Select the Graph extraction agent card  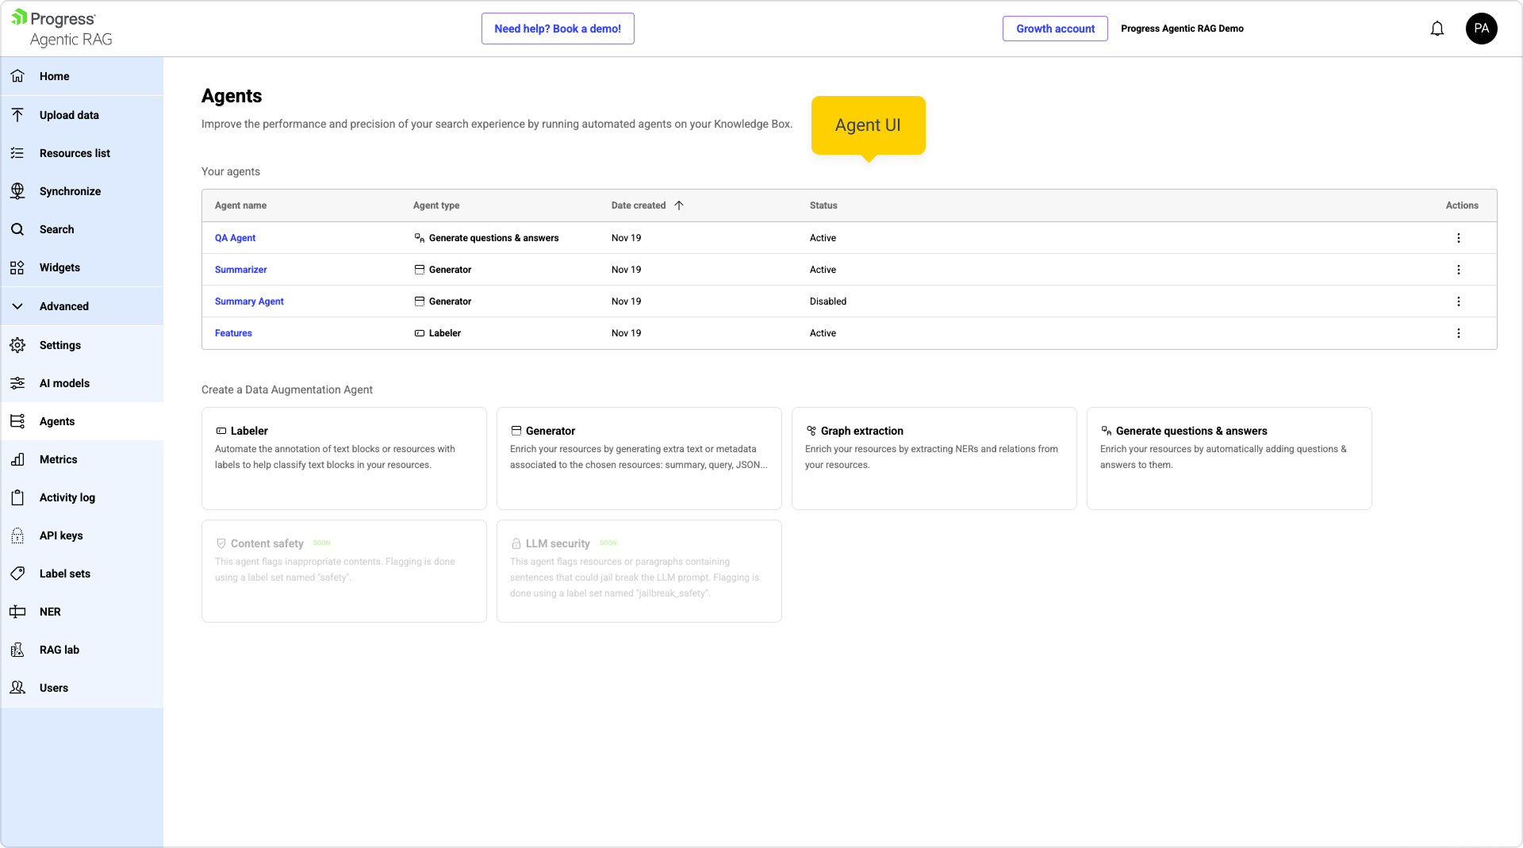tap(934, 458)
